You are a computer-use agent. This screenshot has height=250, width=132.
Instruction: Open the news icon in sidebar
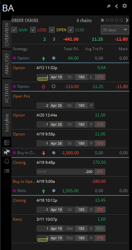7,142
